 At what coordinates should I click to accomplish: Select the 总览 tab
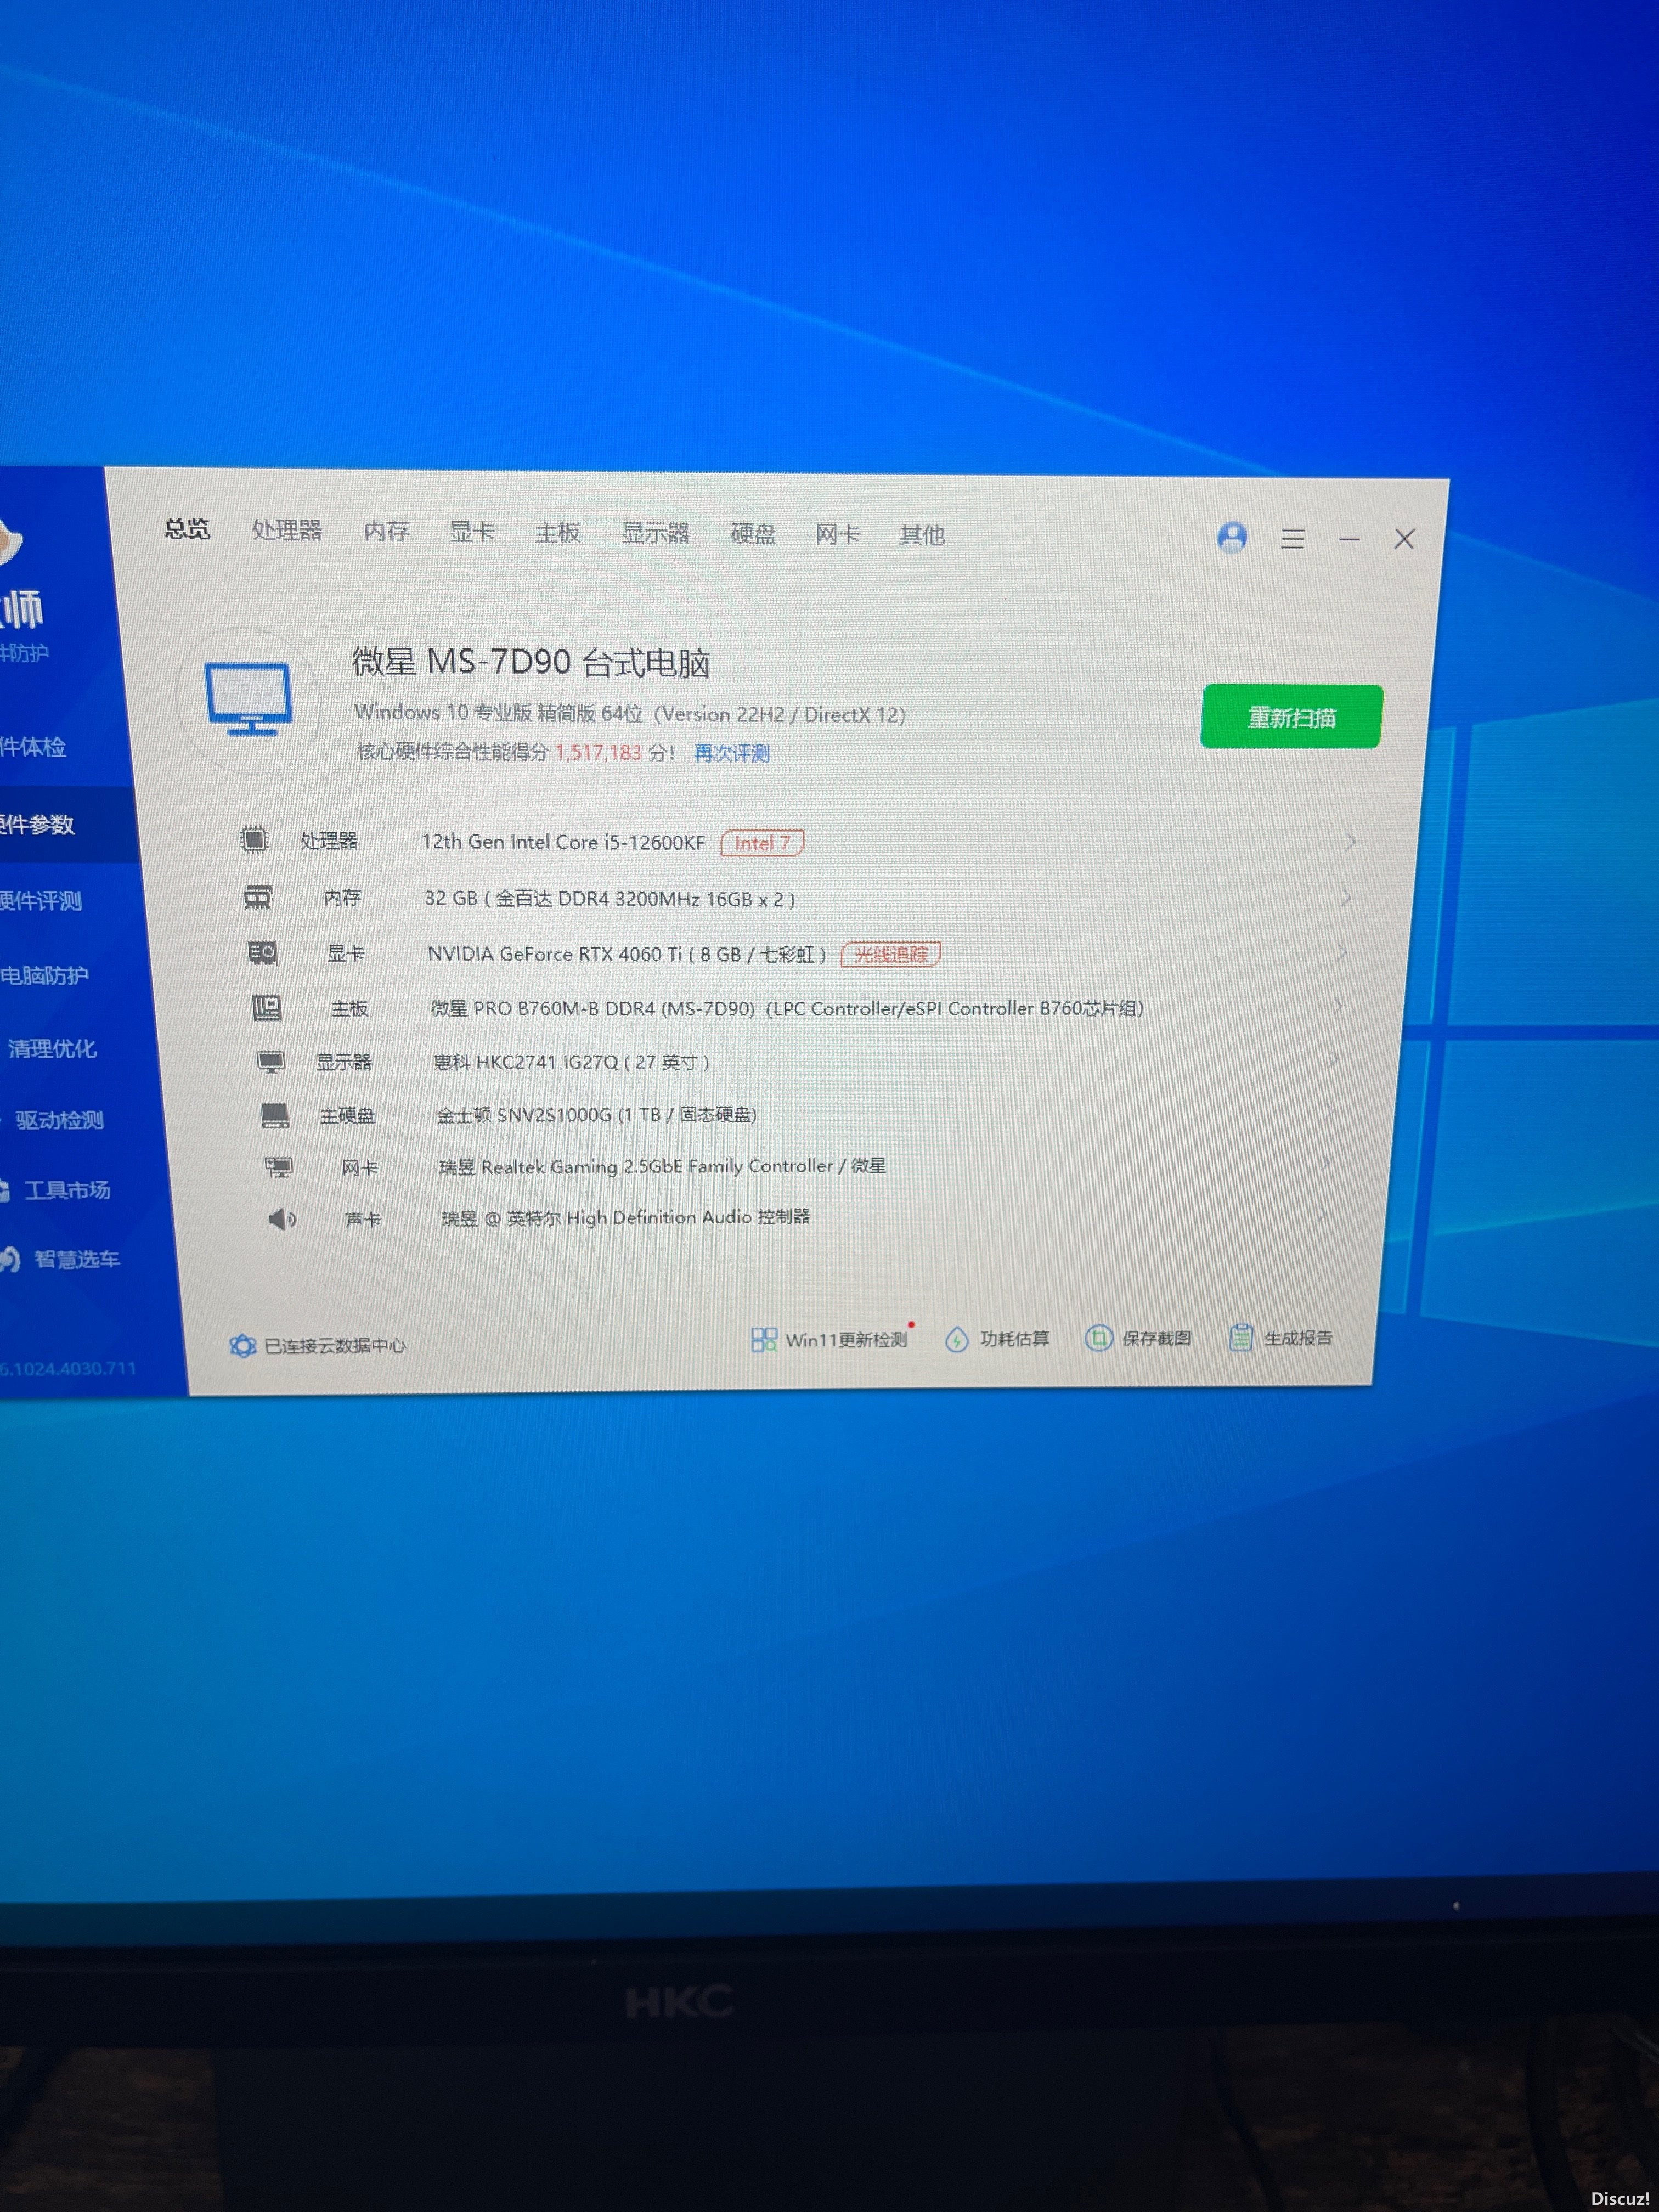187,529
